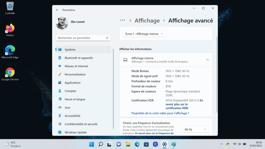Viewport: 265px width, 149px height.
Task: Open the Paint-like app at the taskbar's right end
Action: pos(174,144)
